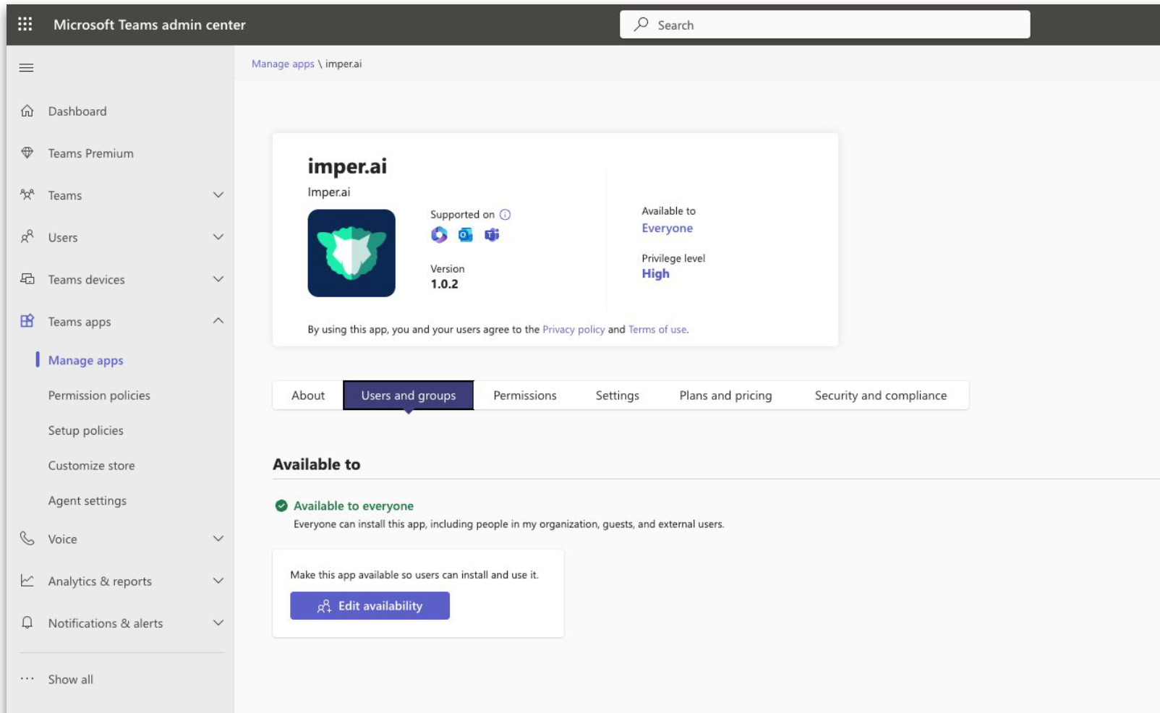Screen dimensions: 1160x713
Task: Click into the Search field
Action: pos(825,25)
